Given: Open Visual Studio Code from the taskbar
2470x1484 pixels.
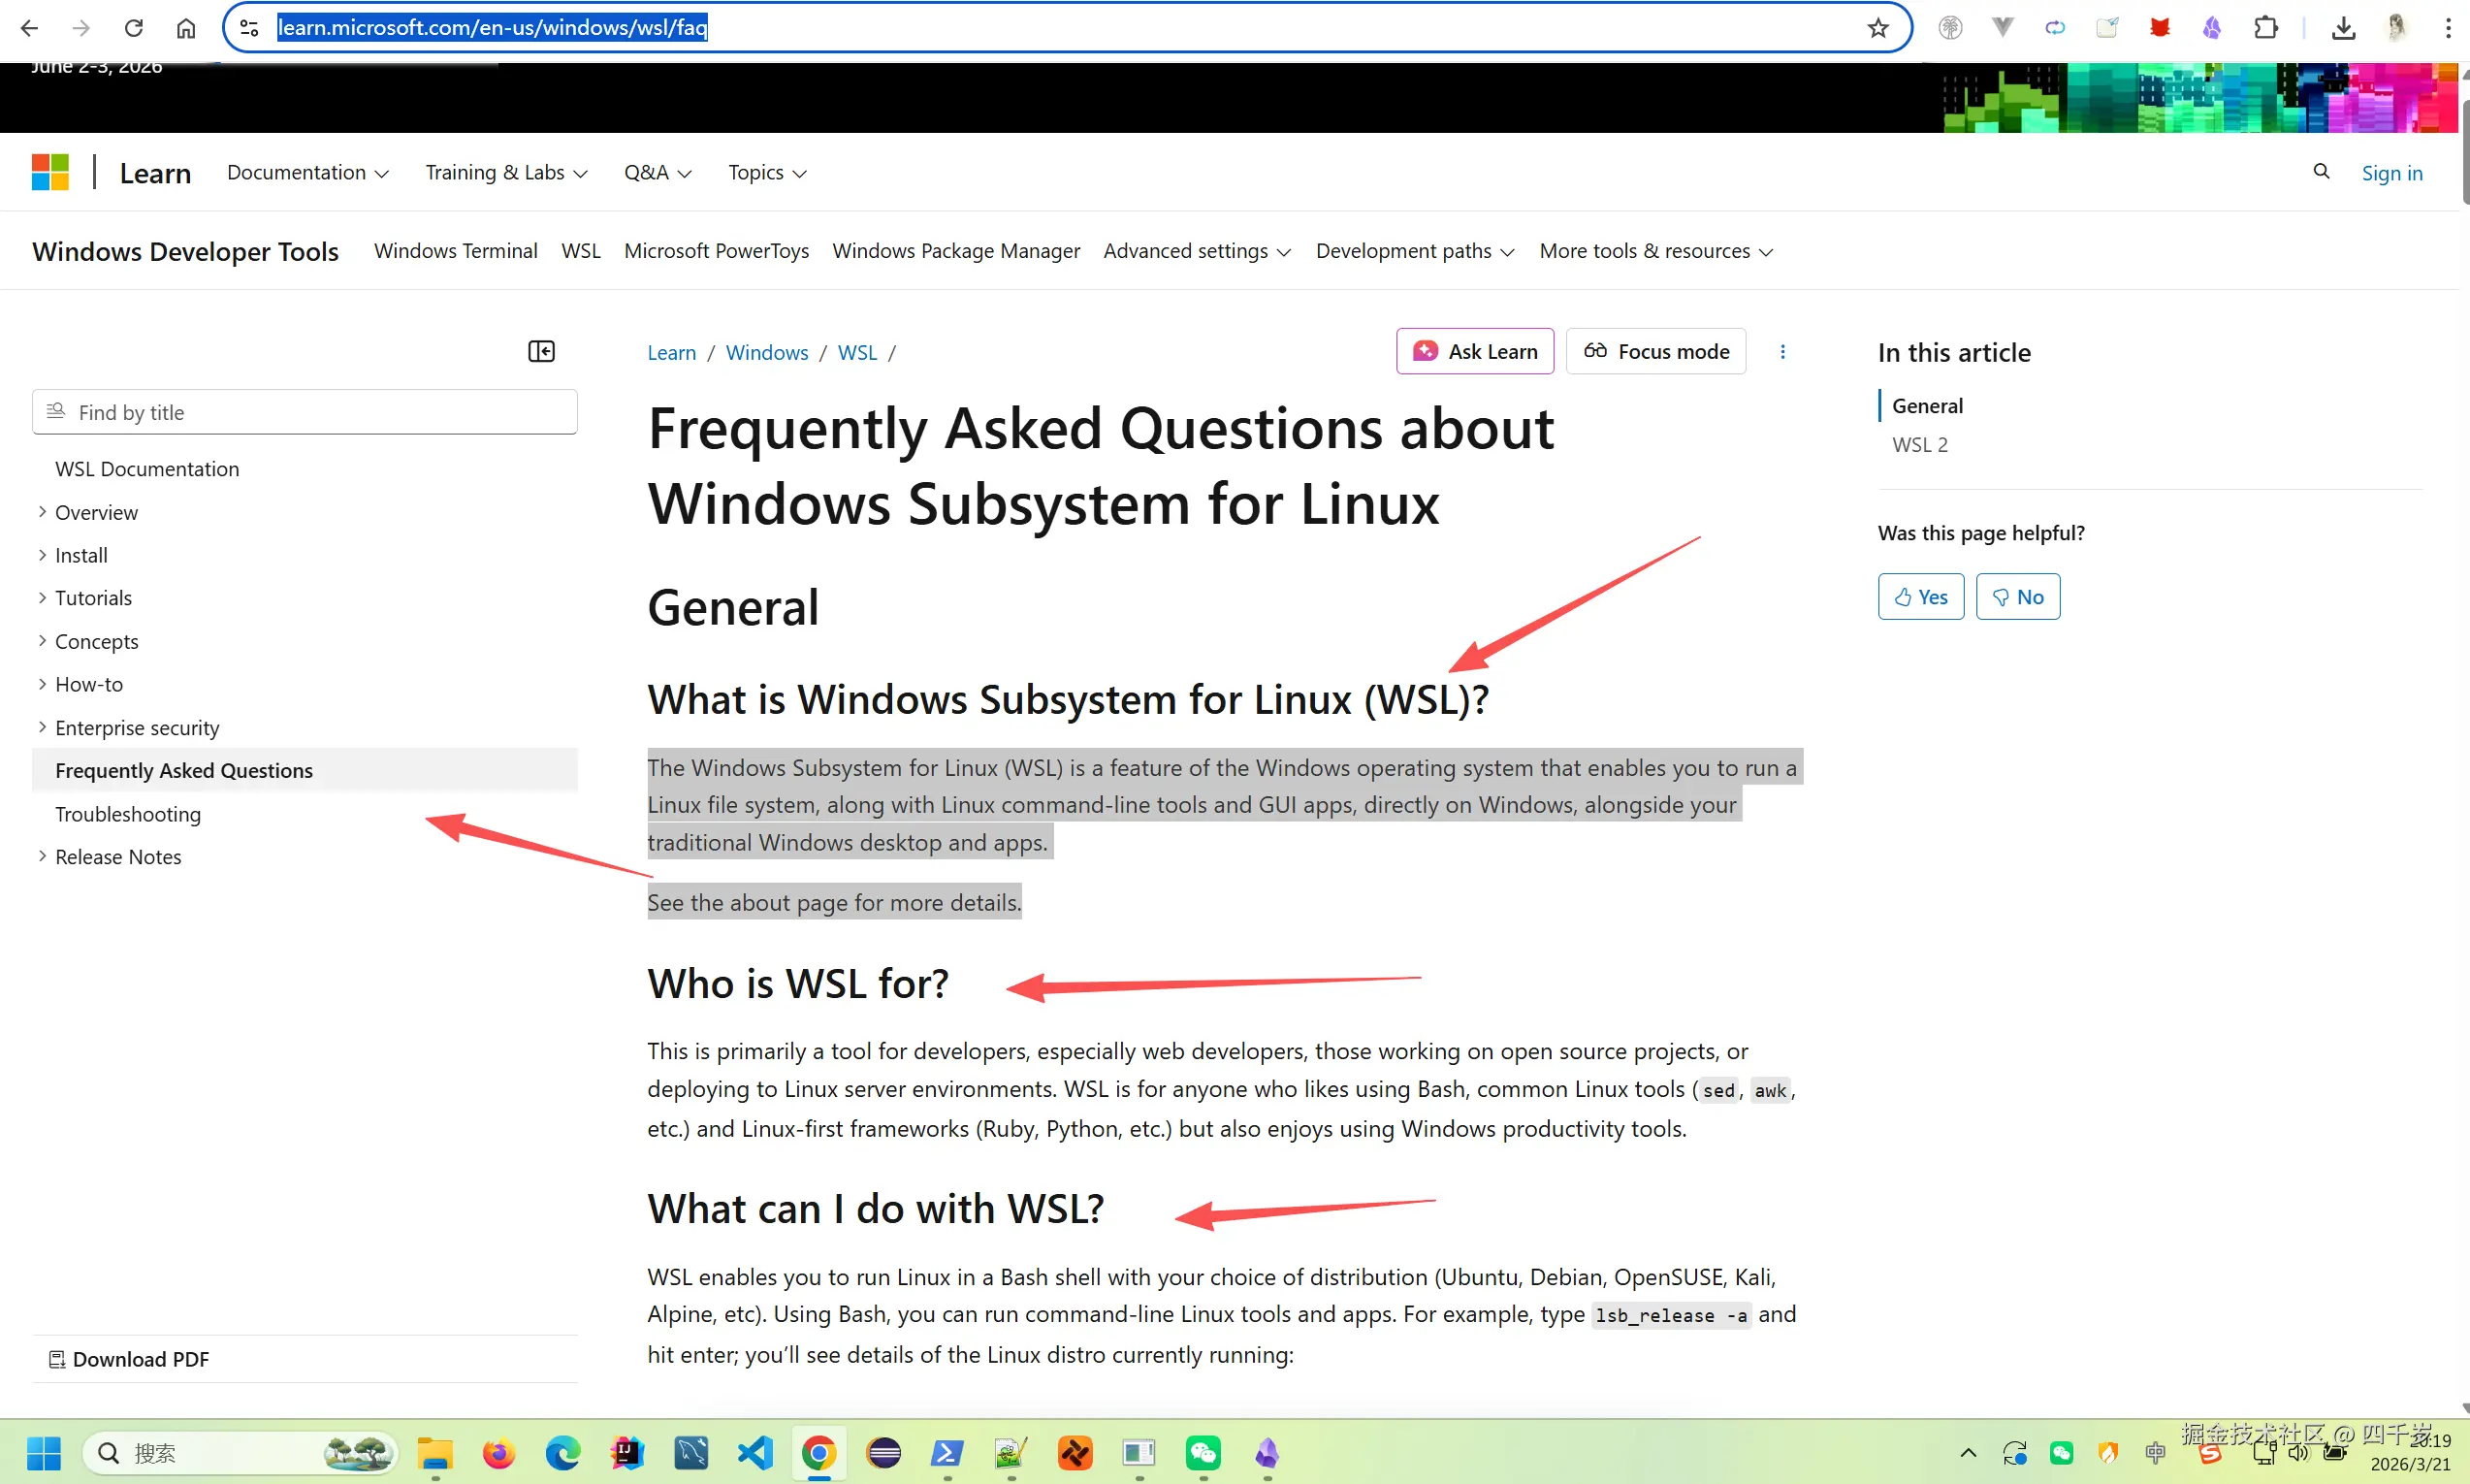Looking at the screenshot, I should coord(754,1452).
